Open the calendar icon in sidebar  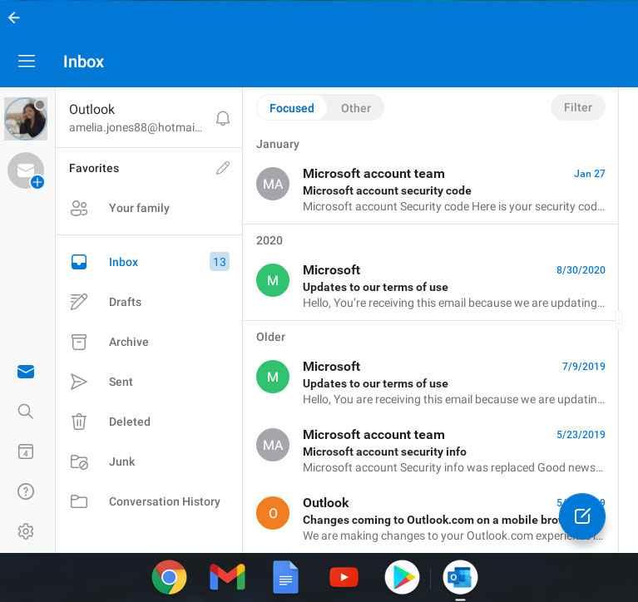26,451
